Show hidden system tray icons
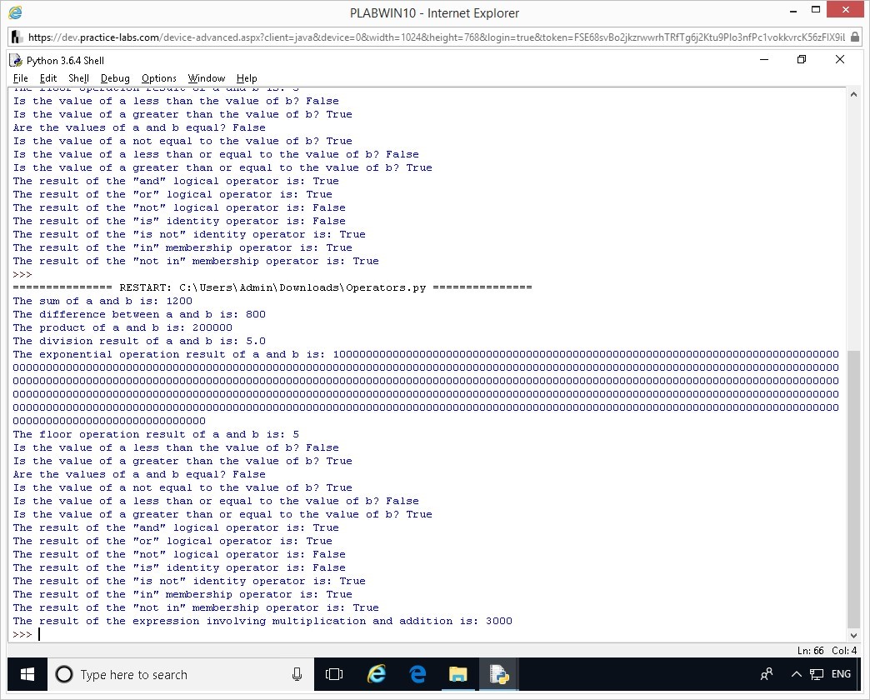 tap(796, 674)
